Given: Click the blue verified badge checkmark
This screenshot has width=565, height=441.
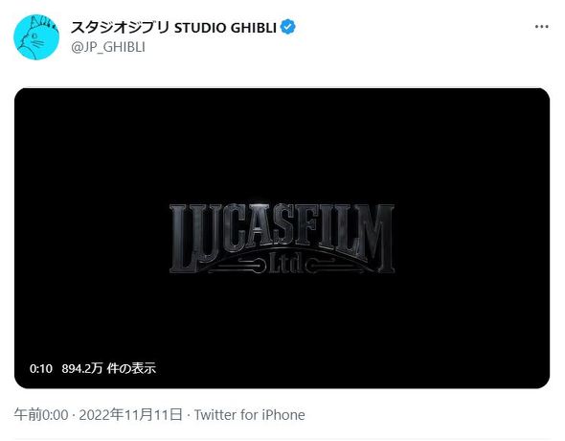Looking at the screenshot, I should click(287, 27).
